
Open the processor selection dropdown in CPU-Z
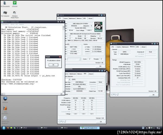(74, 59)
